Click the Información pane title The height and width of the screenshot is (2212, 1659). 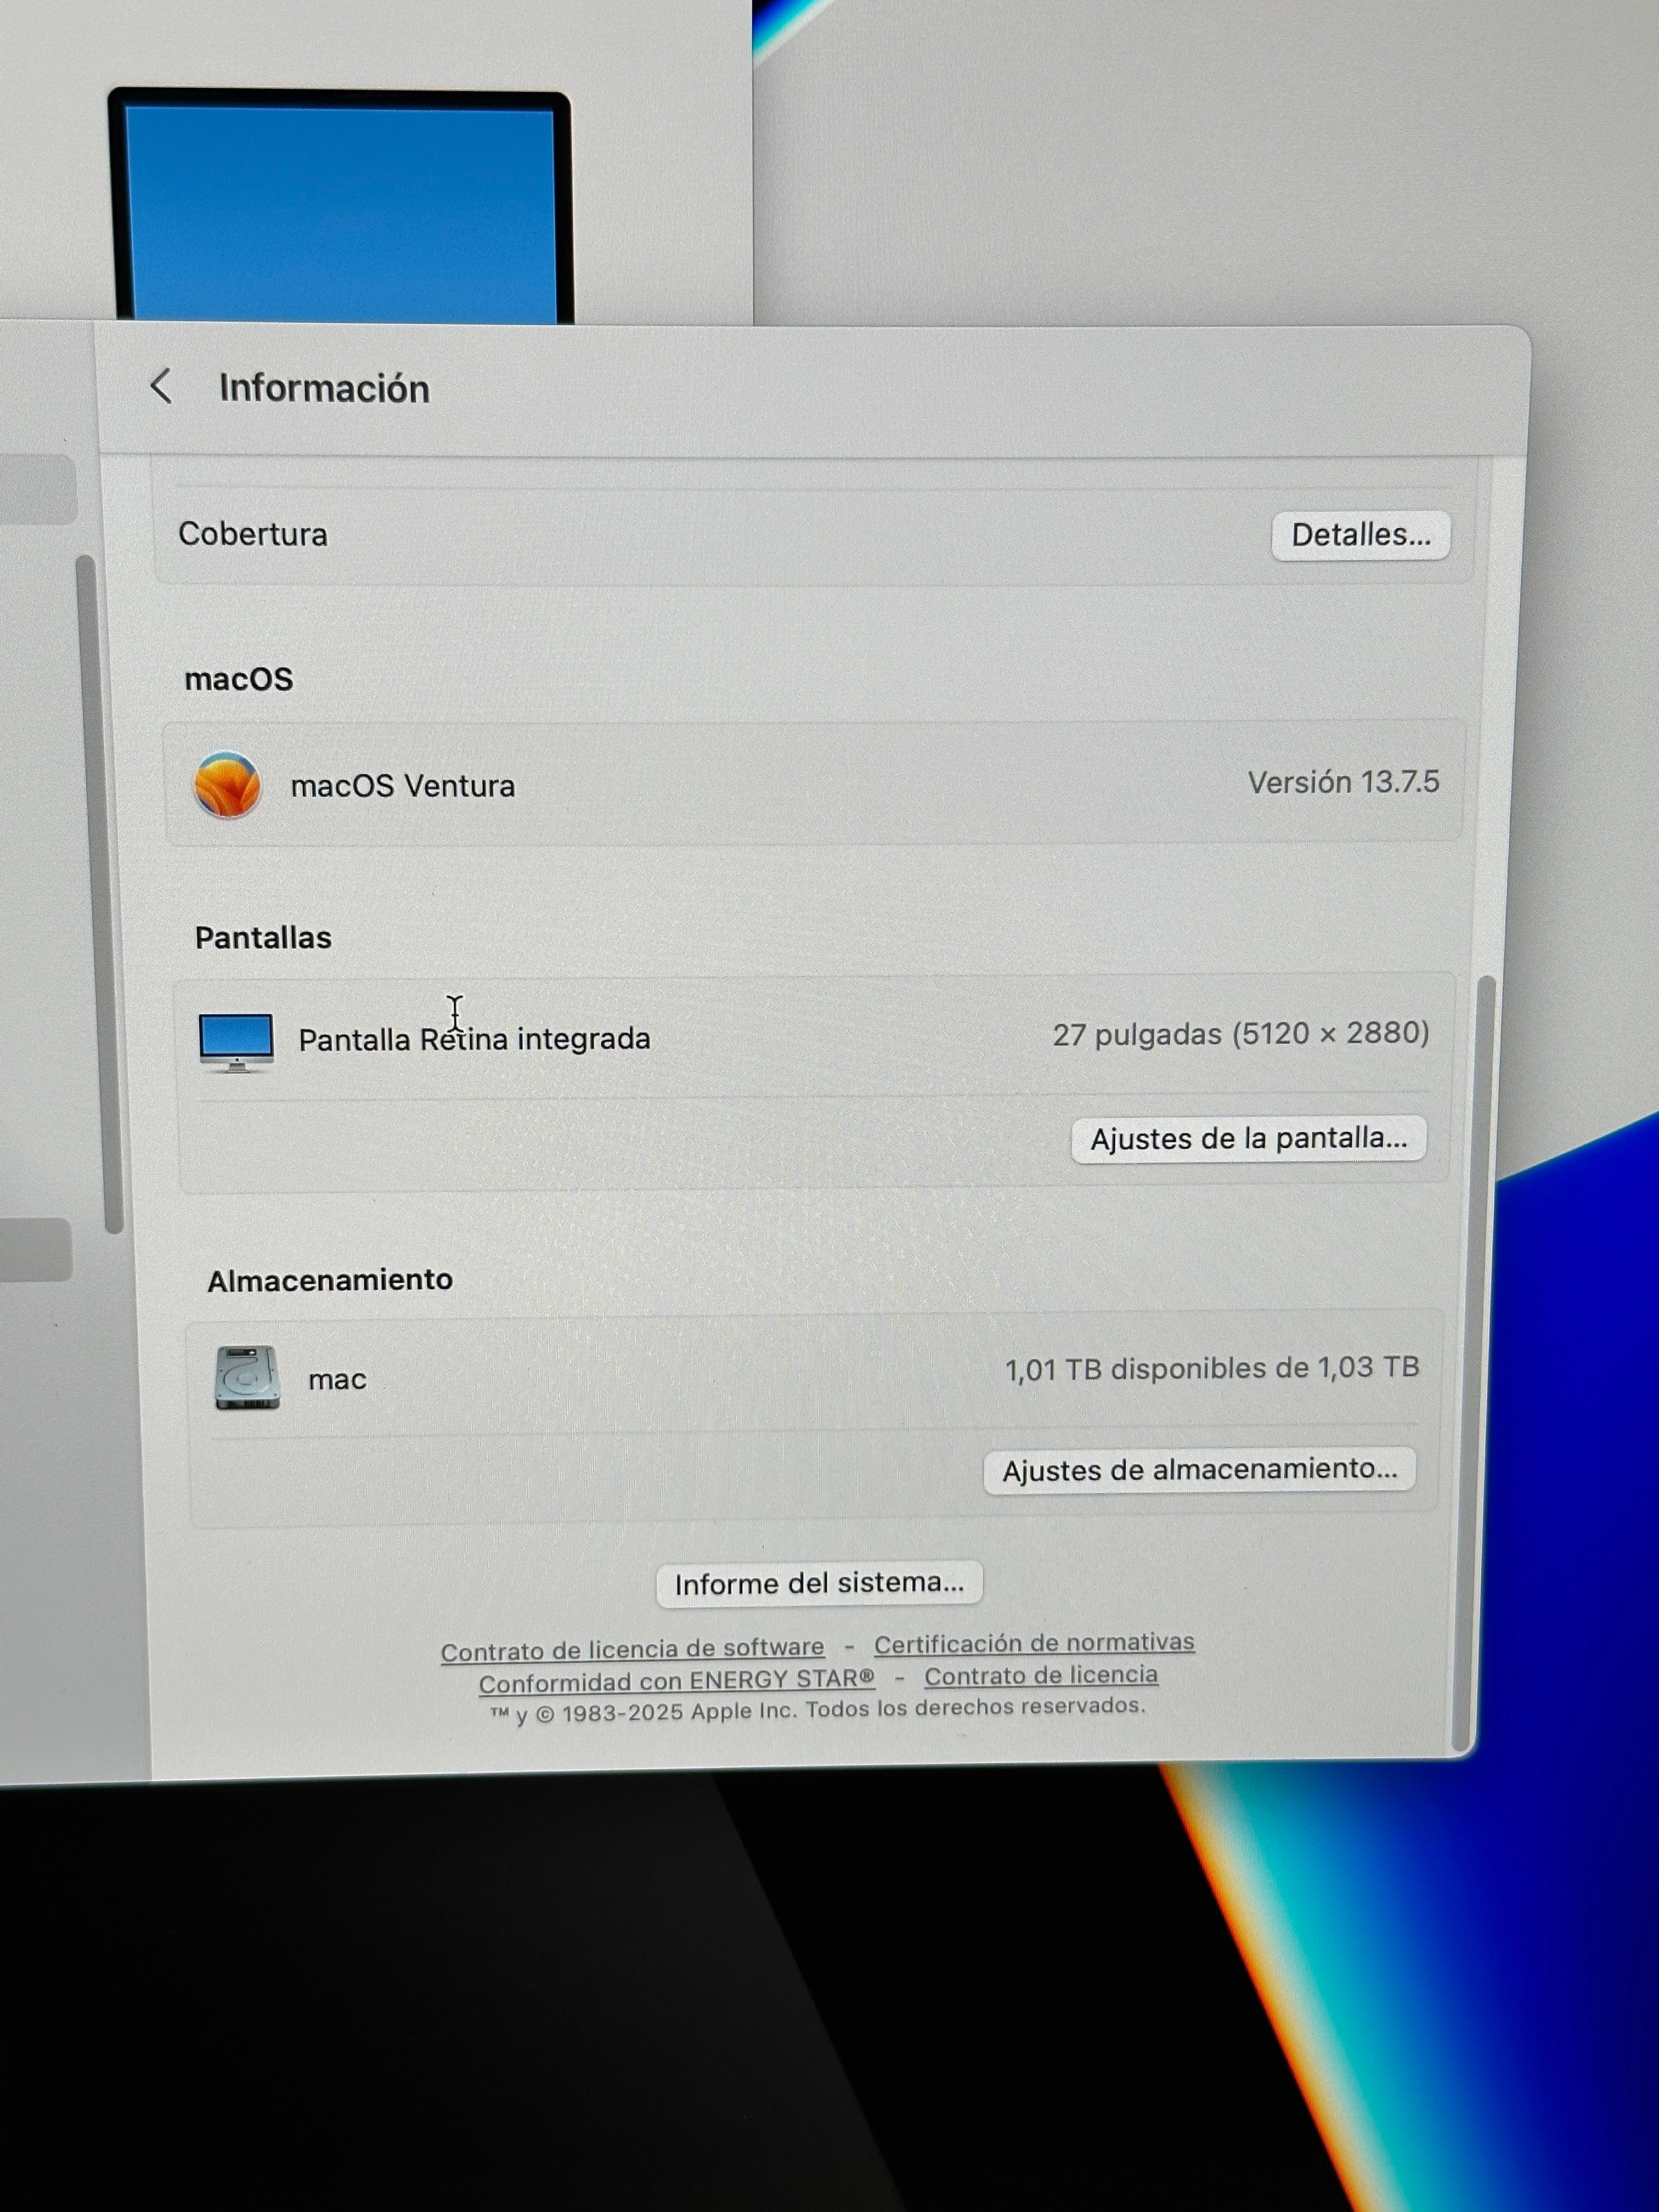click(324, 388)
